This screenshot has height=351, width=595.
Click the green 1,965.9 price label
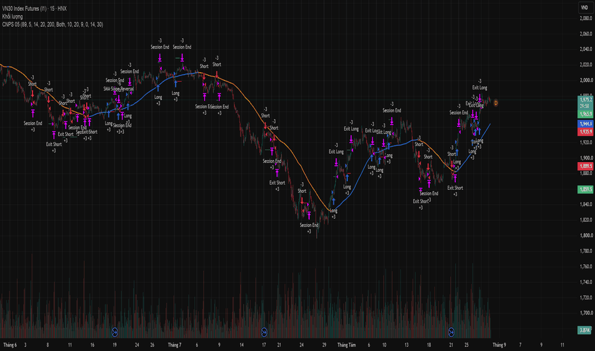[x=585, y=114]
